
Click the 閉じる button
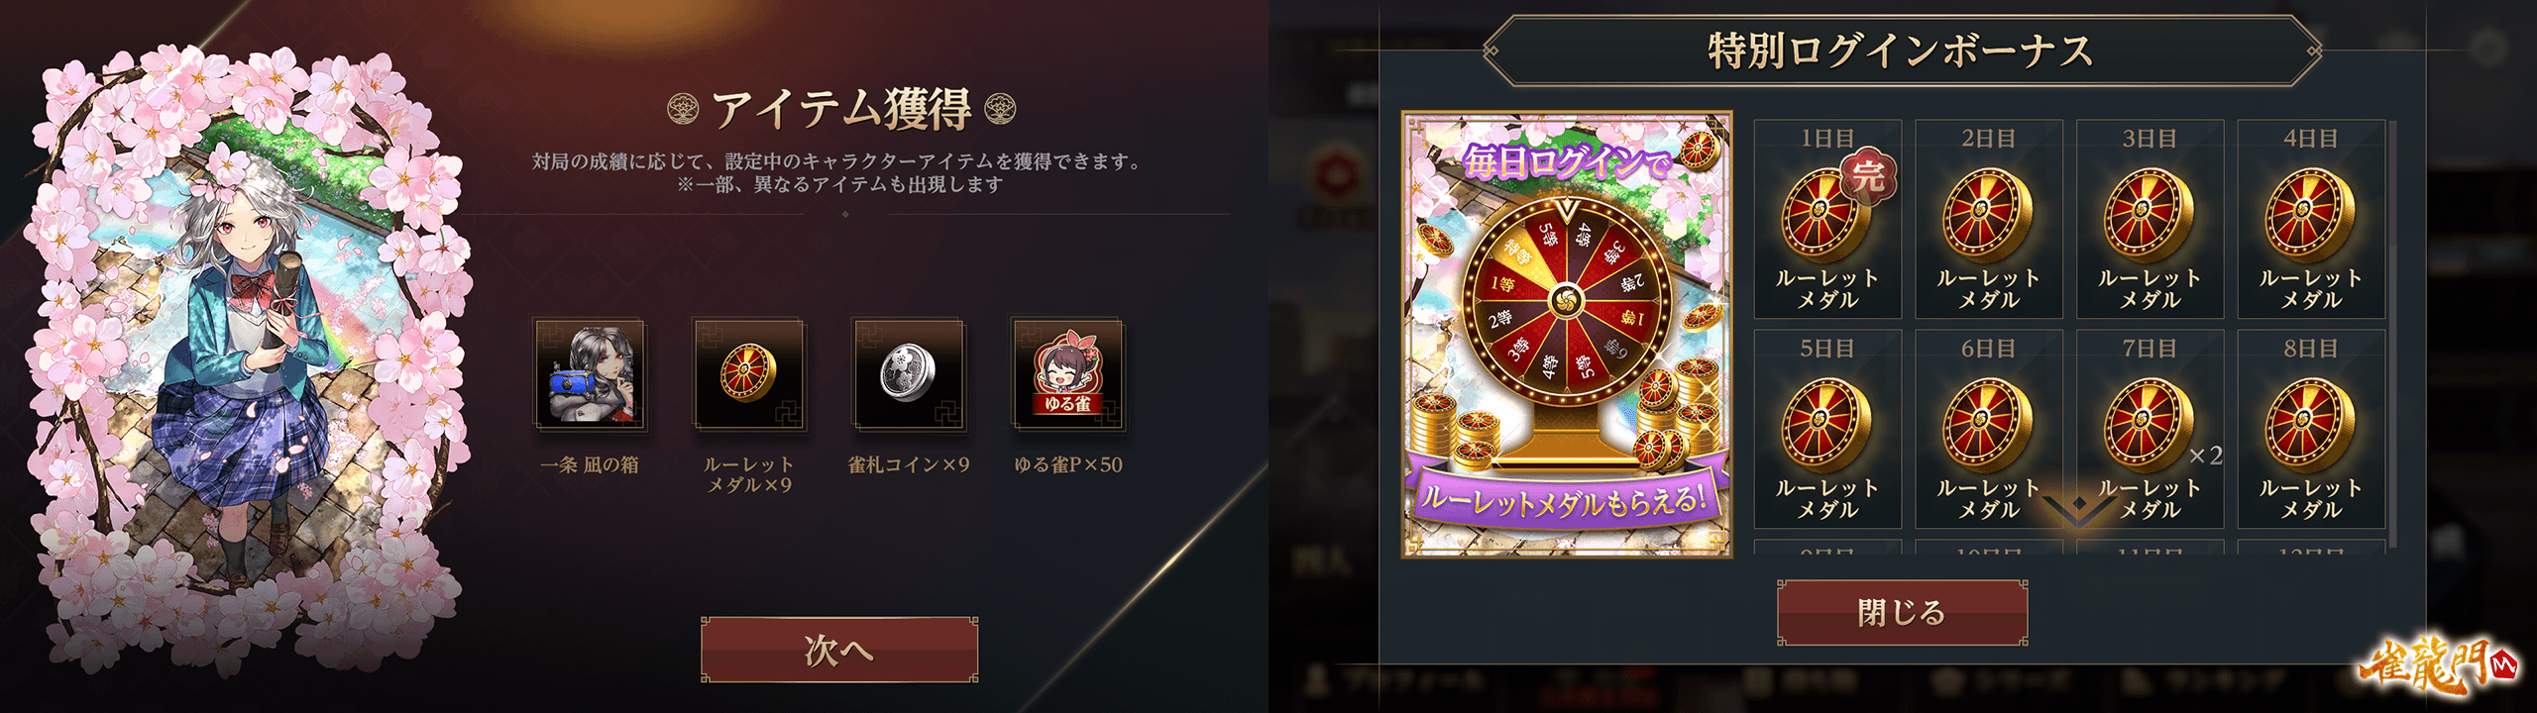[x=1902, y=613]
